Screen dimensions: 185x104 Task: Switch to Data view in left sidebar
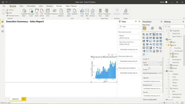[3, 26]
